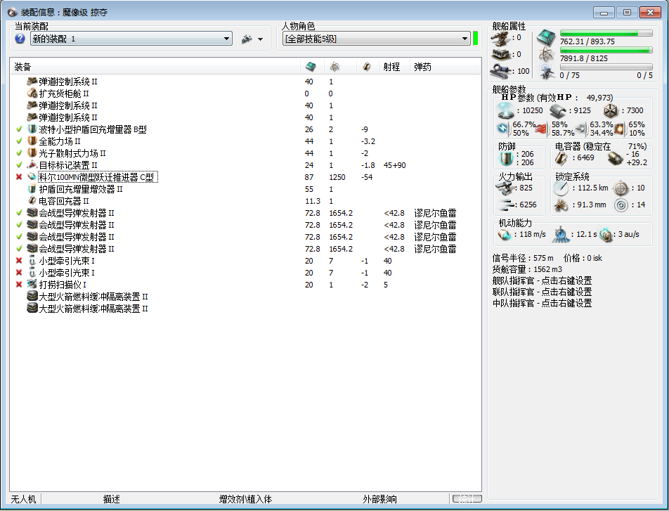Click the green skill status indicator

point(476,38)
